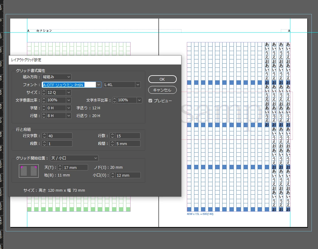Expand the font family dropdown arrow
This screenshot has height=249, width=318.
pos(99,85)
